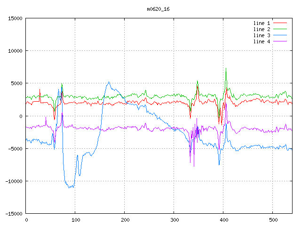The height and width of the screenshot is (226, 301).
Task: Click the blue curve's broad peak near x=170
Action: pyautogui.click(x=109, y=82)
